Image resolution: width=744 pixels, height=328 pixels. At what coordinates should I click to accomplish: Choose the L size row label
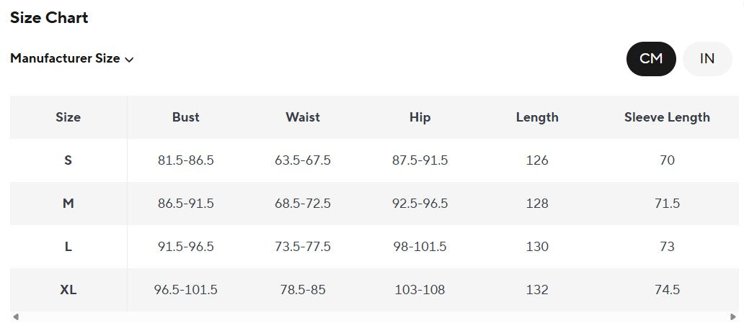pos(68,247)
